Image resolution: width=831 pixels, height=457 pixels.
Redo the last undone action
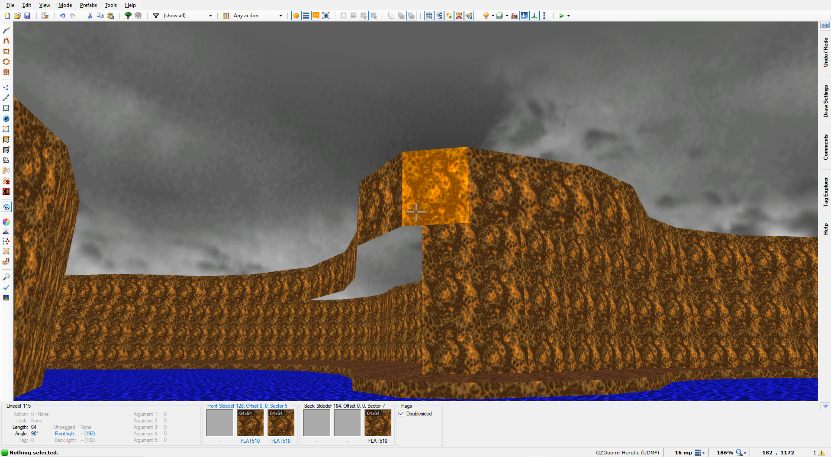tap(73, 16)
